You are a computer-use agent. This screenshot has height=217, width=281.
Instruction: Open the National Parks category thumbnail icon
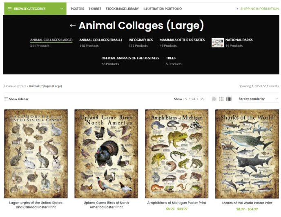tap(218, 43)
